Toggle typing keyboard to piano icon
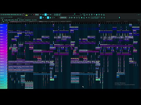 (41, 17)
